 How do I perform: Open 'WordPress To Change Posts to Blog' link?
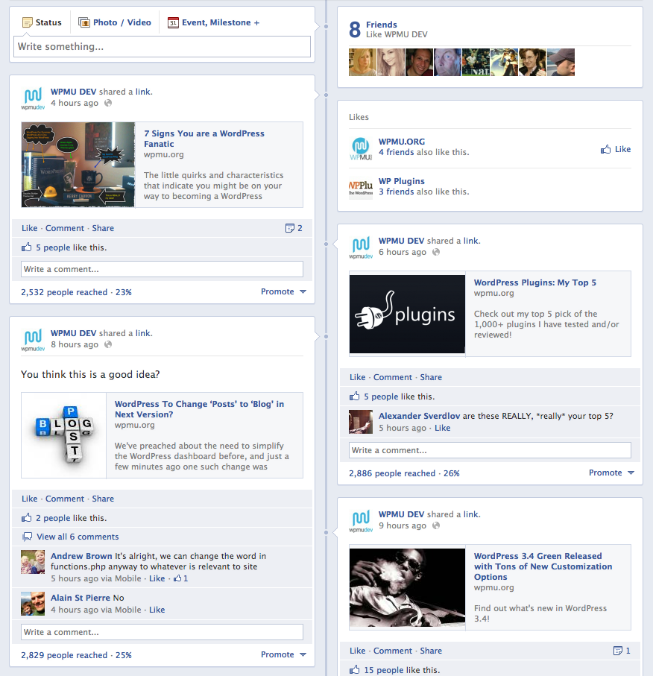coord(199,409)
